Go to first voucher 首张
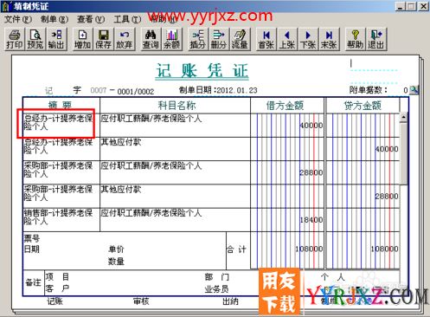The height and width of the screenshot is (317, 430). [x=266, y=39]
